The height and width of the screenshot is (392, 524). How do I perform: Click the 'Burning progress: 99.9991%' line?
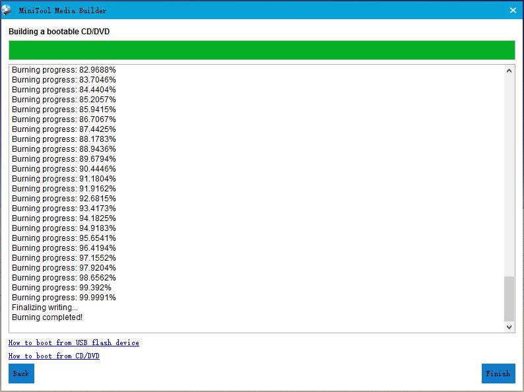pyautogui.click(x=63, y=298)
